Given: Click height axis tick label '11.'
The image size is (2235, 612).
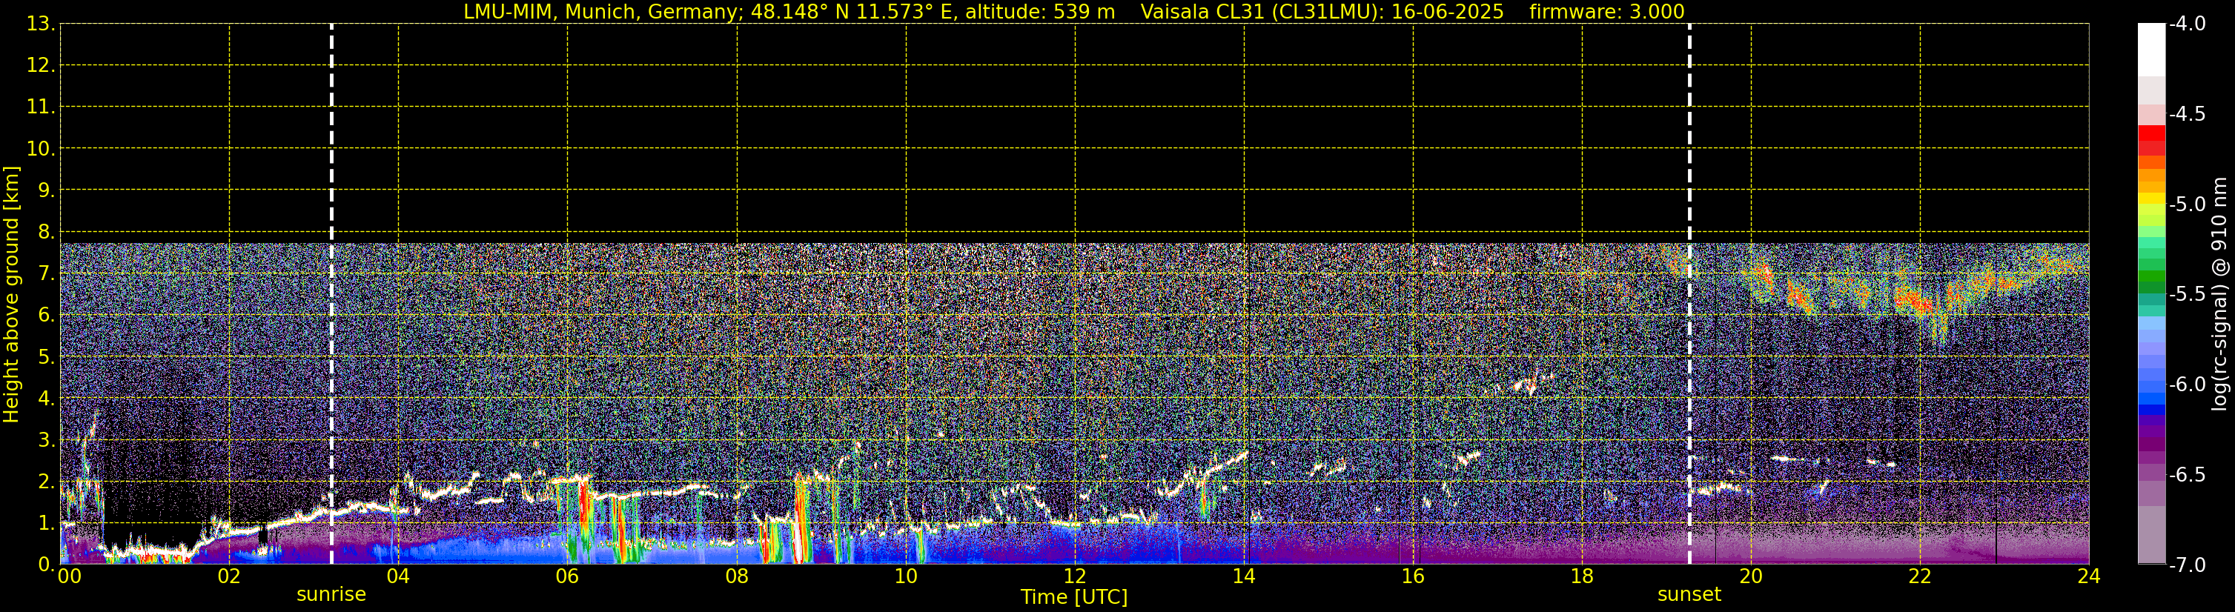Looking at the screenshot, I should coord(40,107).
